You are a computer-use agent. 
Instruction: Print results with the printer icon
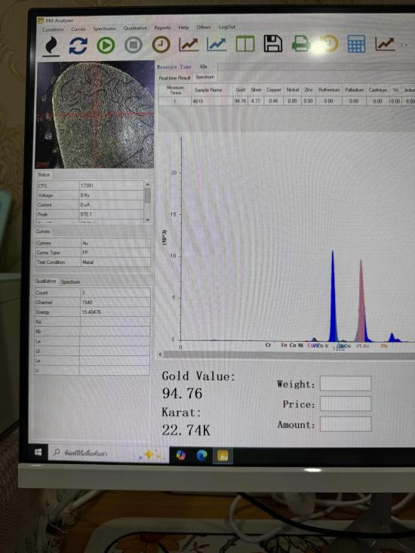[301, 45]
